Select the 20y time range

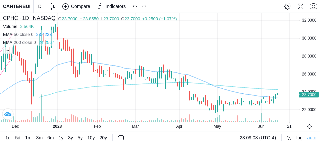tap(103, 138)
